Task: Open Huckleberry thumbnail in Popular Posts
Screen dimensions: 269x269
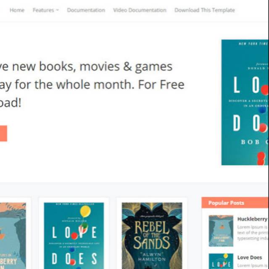Action: click(221, 231)
